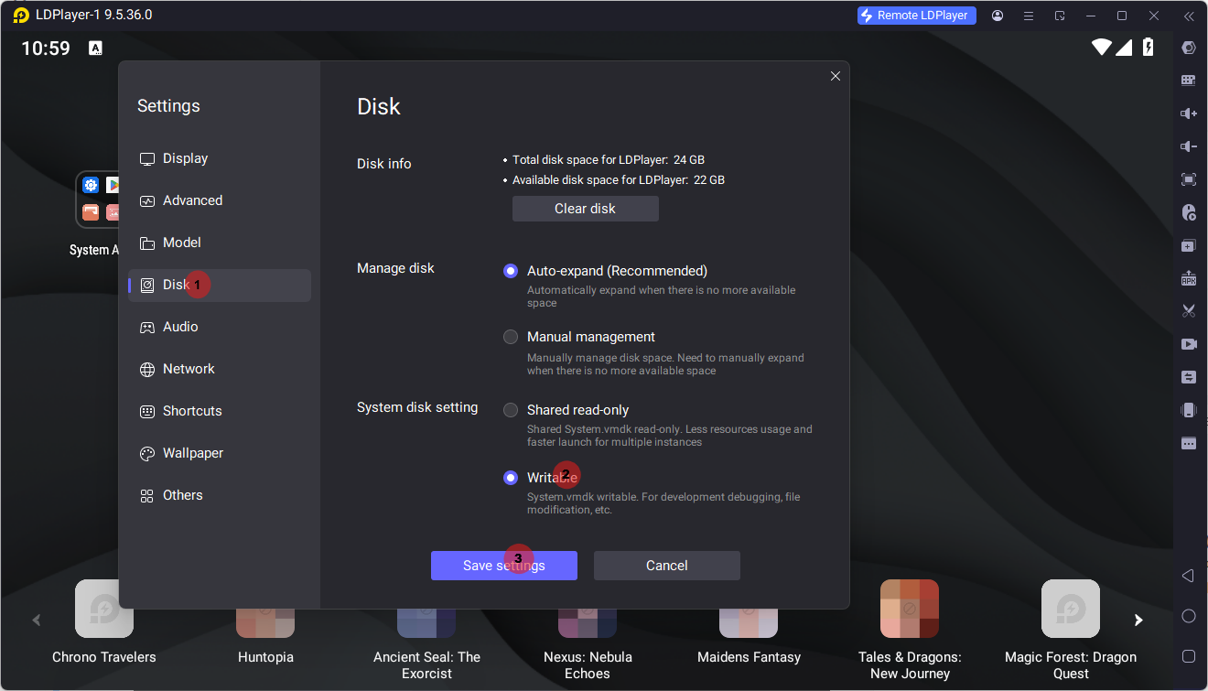Tap the Android home circle button
The width and height of the screenshot is (1208, 691).
pyautogui.click(x=1189, y=616)
